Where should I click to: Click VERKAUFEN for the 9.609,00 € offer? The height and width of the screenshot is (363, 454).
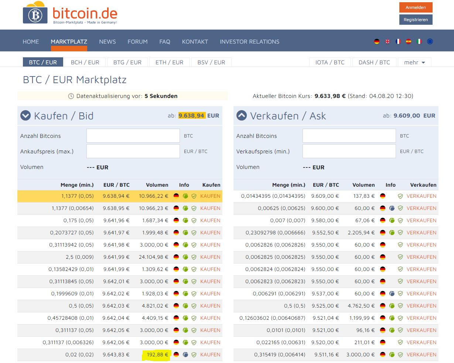click(421, 196)
